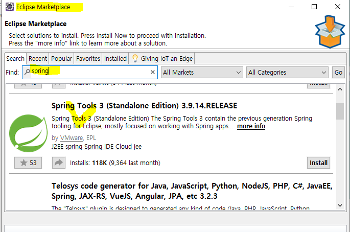The height and width of the screenshot is (232, 350).
Task: Click the Cloud tag link
Action: tap(124, 147)
